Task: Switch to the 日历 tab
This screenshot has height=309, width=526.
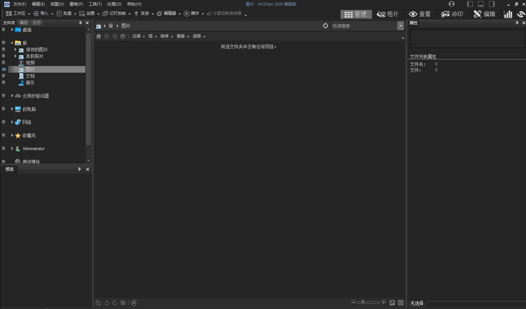Action: 37,23
